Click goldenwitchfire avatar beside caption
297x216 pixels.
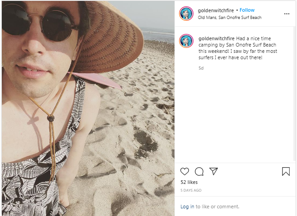click(186, 41)
